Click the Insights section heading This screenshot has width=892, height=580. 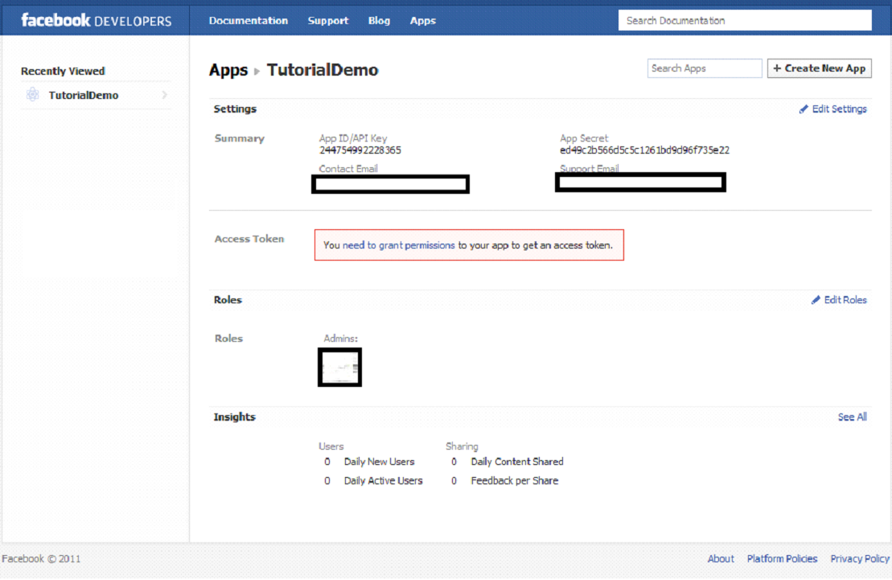click(234, 418)
